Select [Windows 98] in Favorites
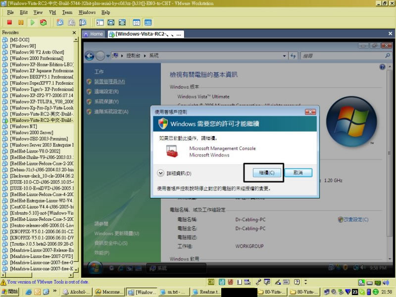This screenshot has height=297, width=396. (23, 46)
